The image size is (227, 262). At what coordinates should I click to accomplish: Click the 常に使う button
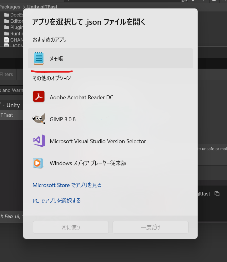point(71,227)
